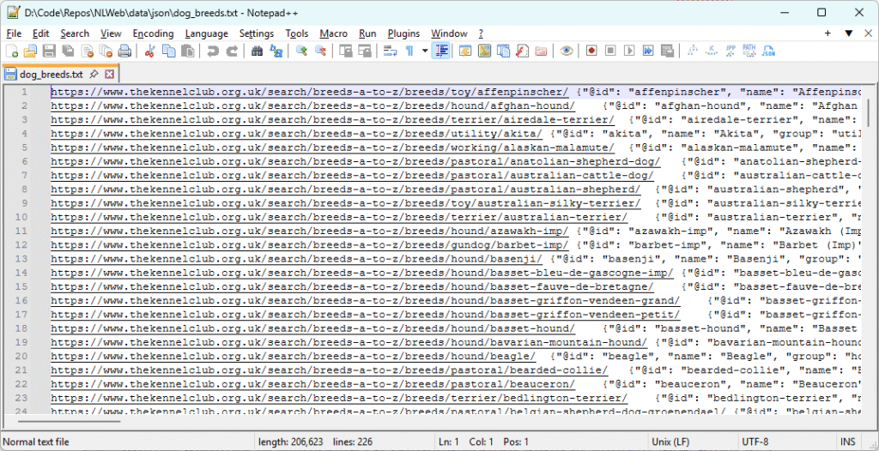Click the JSON plugin toolbar icon
This screenshot has height=451, width=879.
pyautogui.click(x=768, y=51)
